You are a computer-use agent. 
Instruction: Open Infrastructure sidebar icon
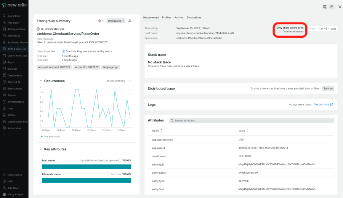(x=4, y=102)
